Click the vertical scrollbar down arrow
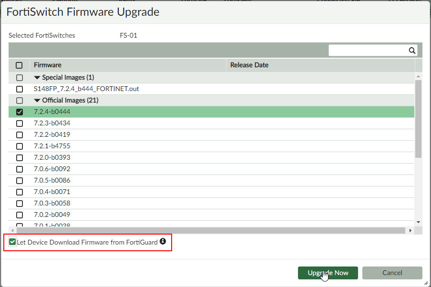 coord(418,222)
